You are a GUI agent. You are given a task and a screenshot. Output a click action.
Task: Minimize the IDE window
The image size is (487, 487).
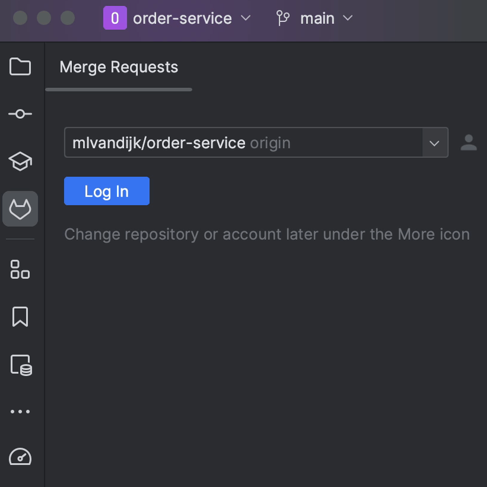(44, 18)
